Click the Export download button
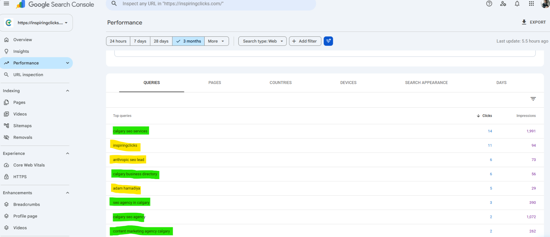This screenshot has width=550, height=237. click(534, 22)
